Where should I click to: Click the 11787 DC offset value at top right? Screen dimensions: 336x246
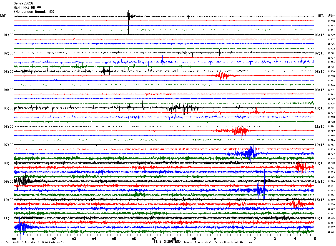[x=331, y=17]
